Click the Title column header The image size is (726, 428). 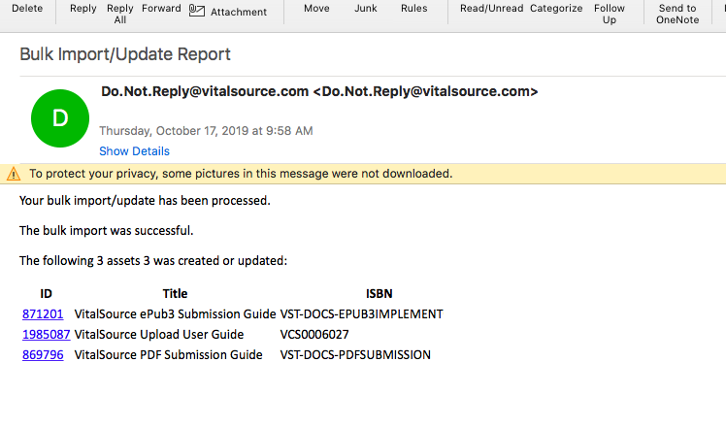tap(175, 294)
